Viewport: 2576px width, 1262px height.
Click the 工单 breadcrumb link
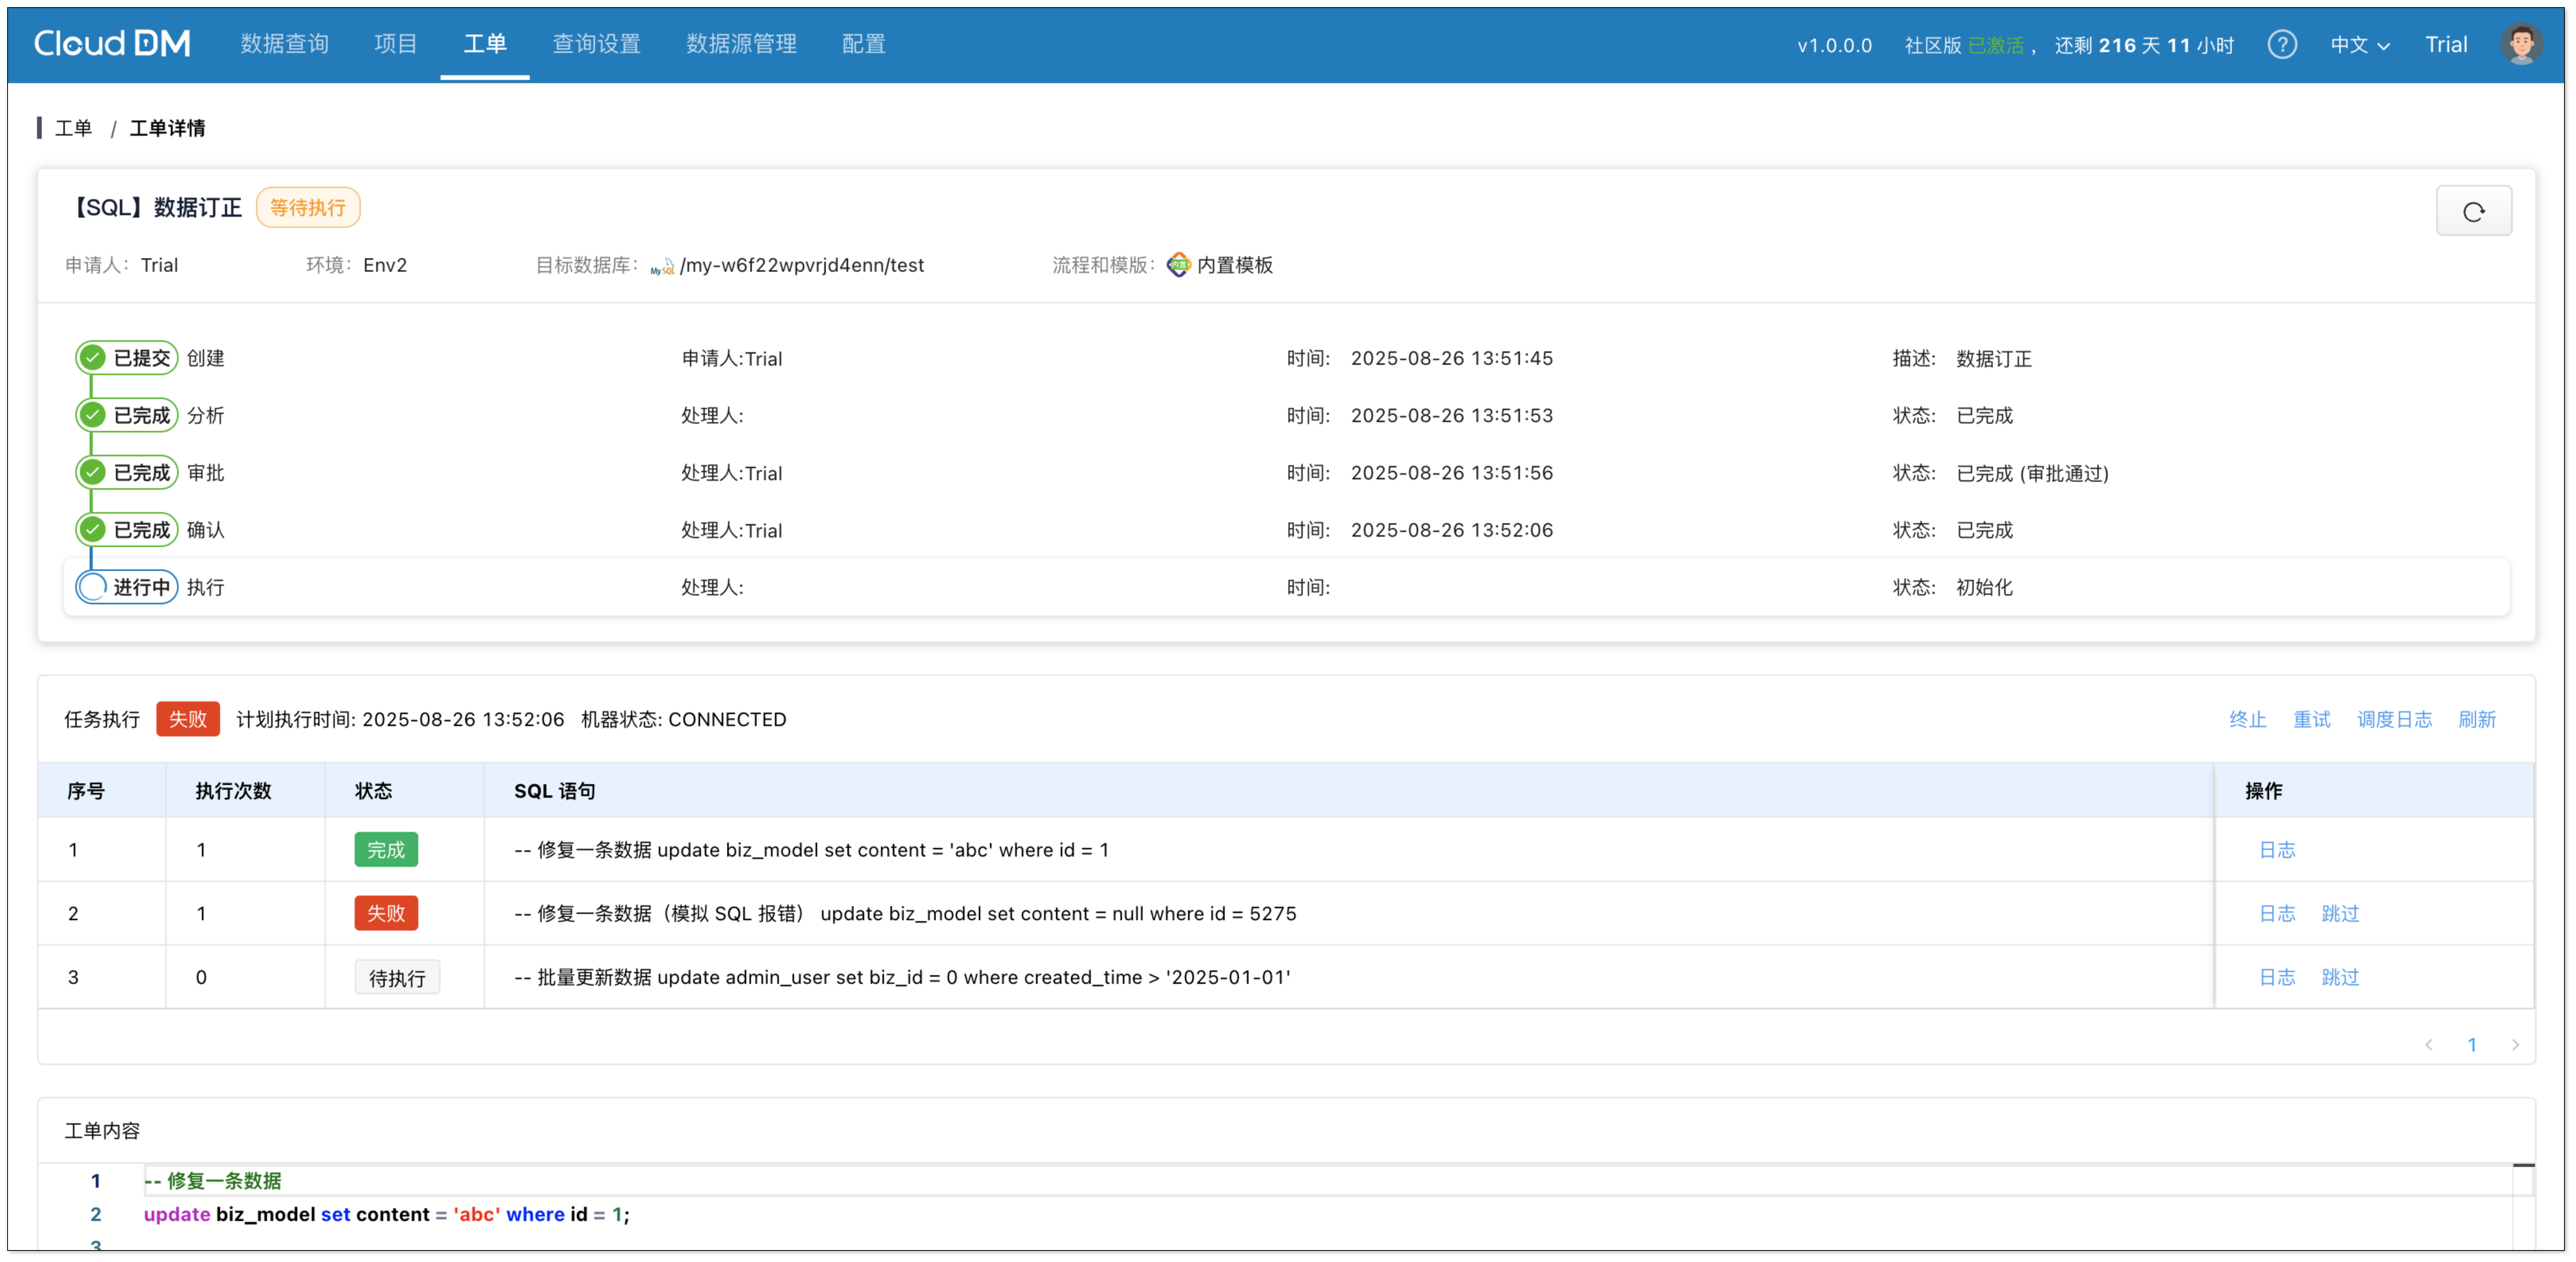click(73, 128)
